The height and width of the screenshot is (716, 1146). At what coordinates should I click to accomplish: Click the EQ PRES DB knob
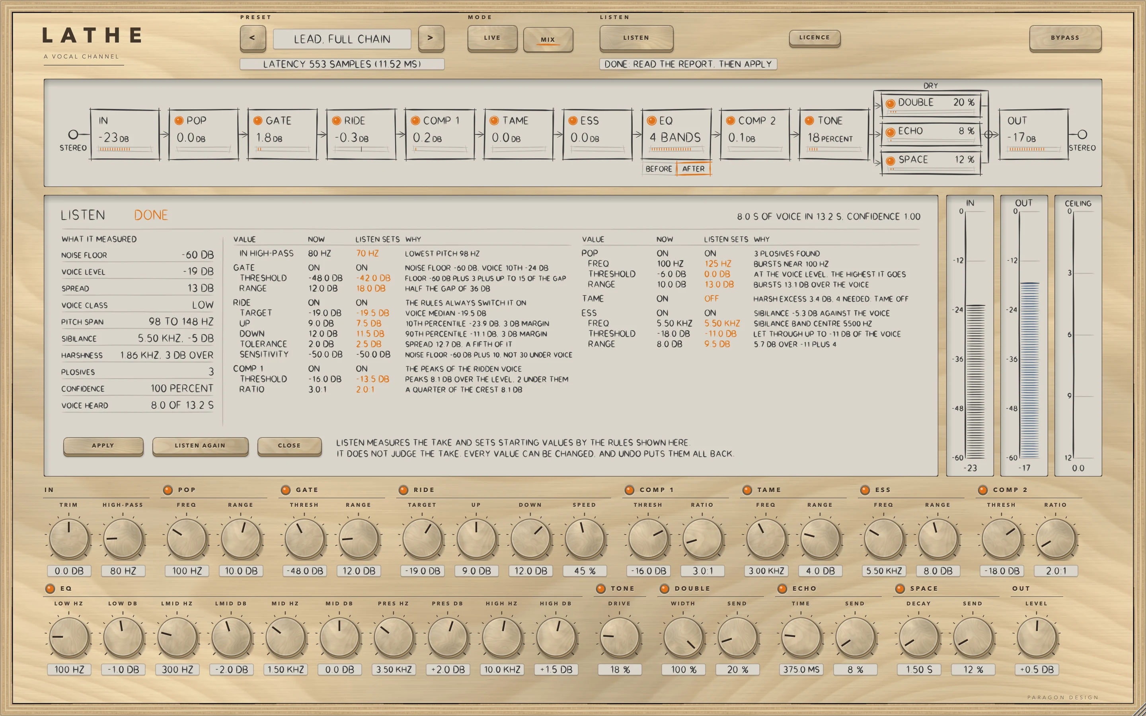[448, 637]
